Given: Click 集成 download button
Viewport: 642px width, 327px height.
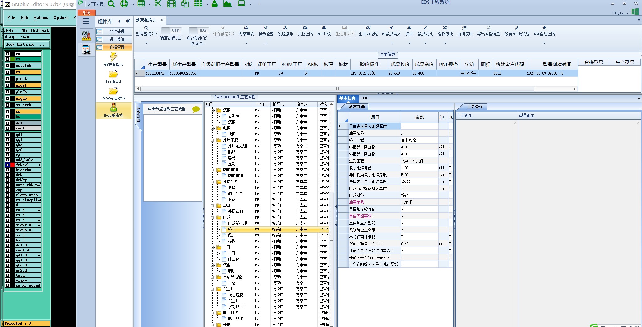Looking at the screenshot, I should pyautogui.click(x=409, y=31).
